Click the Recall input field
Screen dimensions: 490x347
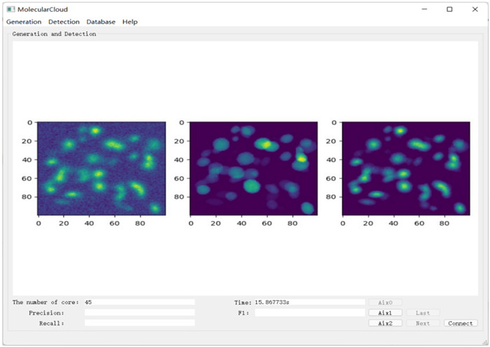(x=139, y=323)
